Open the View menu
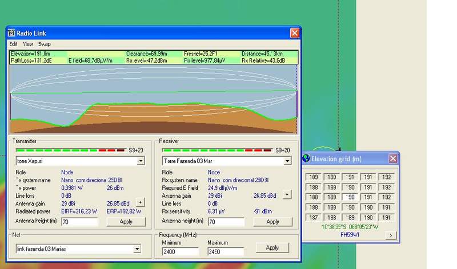Screen dimensions: 457x269 [28, 44]
